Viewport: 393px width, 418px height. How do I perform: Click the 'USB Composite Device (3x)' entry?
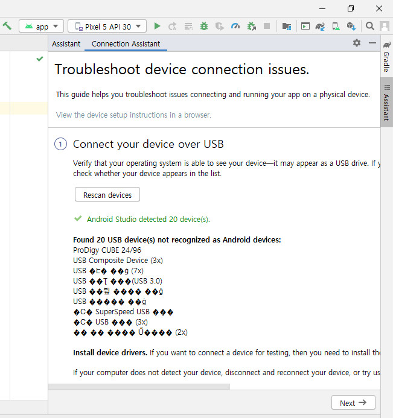click(x=118, y=261)
